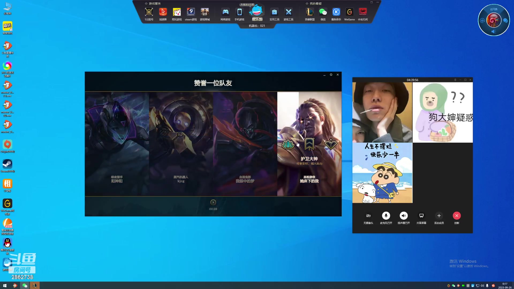The height and width of the screenshot is (289, 514).
Task: Open 雷神加速器 desktop shortcut
Action: coord(7,227)
